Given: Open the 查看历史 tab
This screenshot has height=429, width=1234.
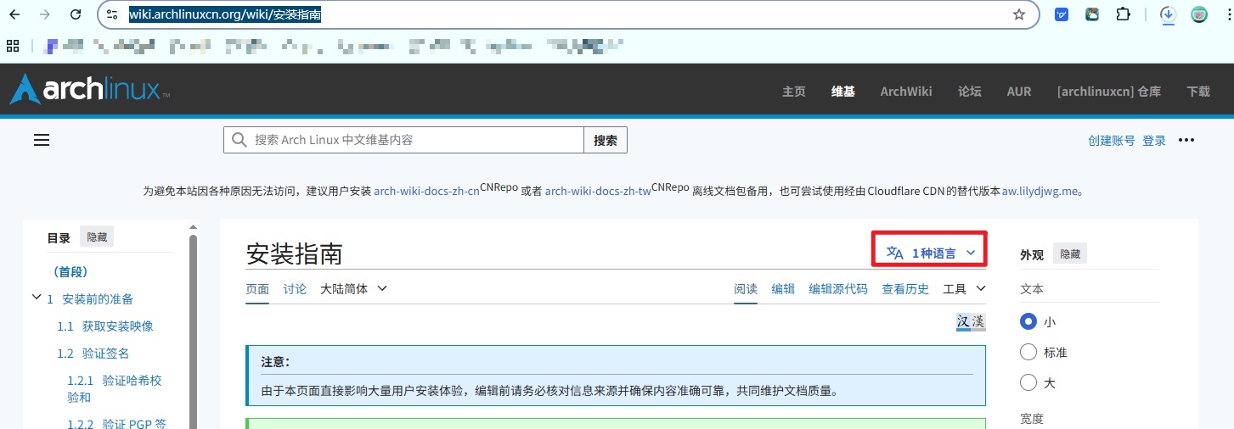Looking at the screenshot, I should (x=905, y=289).
